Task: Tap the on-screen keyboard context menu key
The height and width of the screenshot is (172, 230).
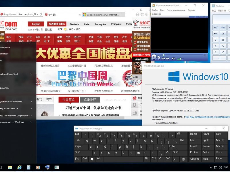Action: click(183, 159)
